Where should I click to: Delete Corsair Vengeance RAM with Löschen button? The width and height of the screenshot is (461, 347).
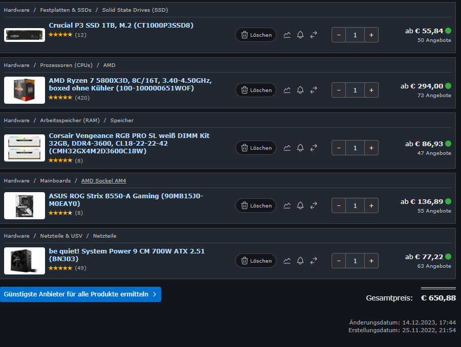pyautogui.click(x=256, y=148)
